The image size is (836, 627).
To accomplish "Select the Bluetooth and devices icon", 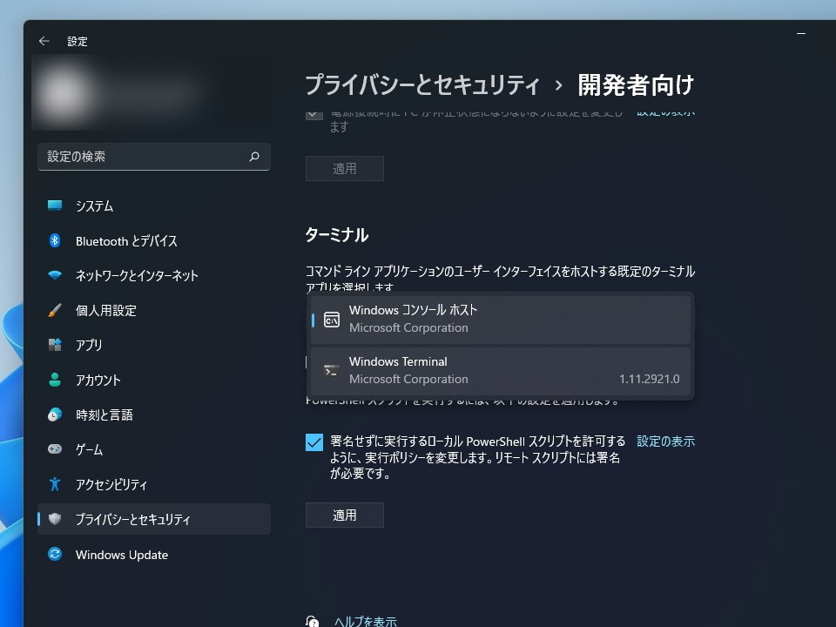I will 54,241.
